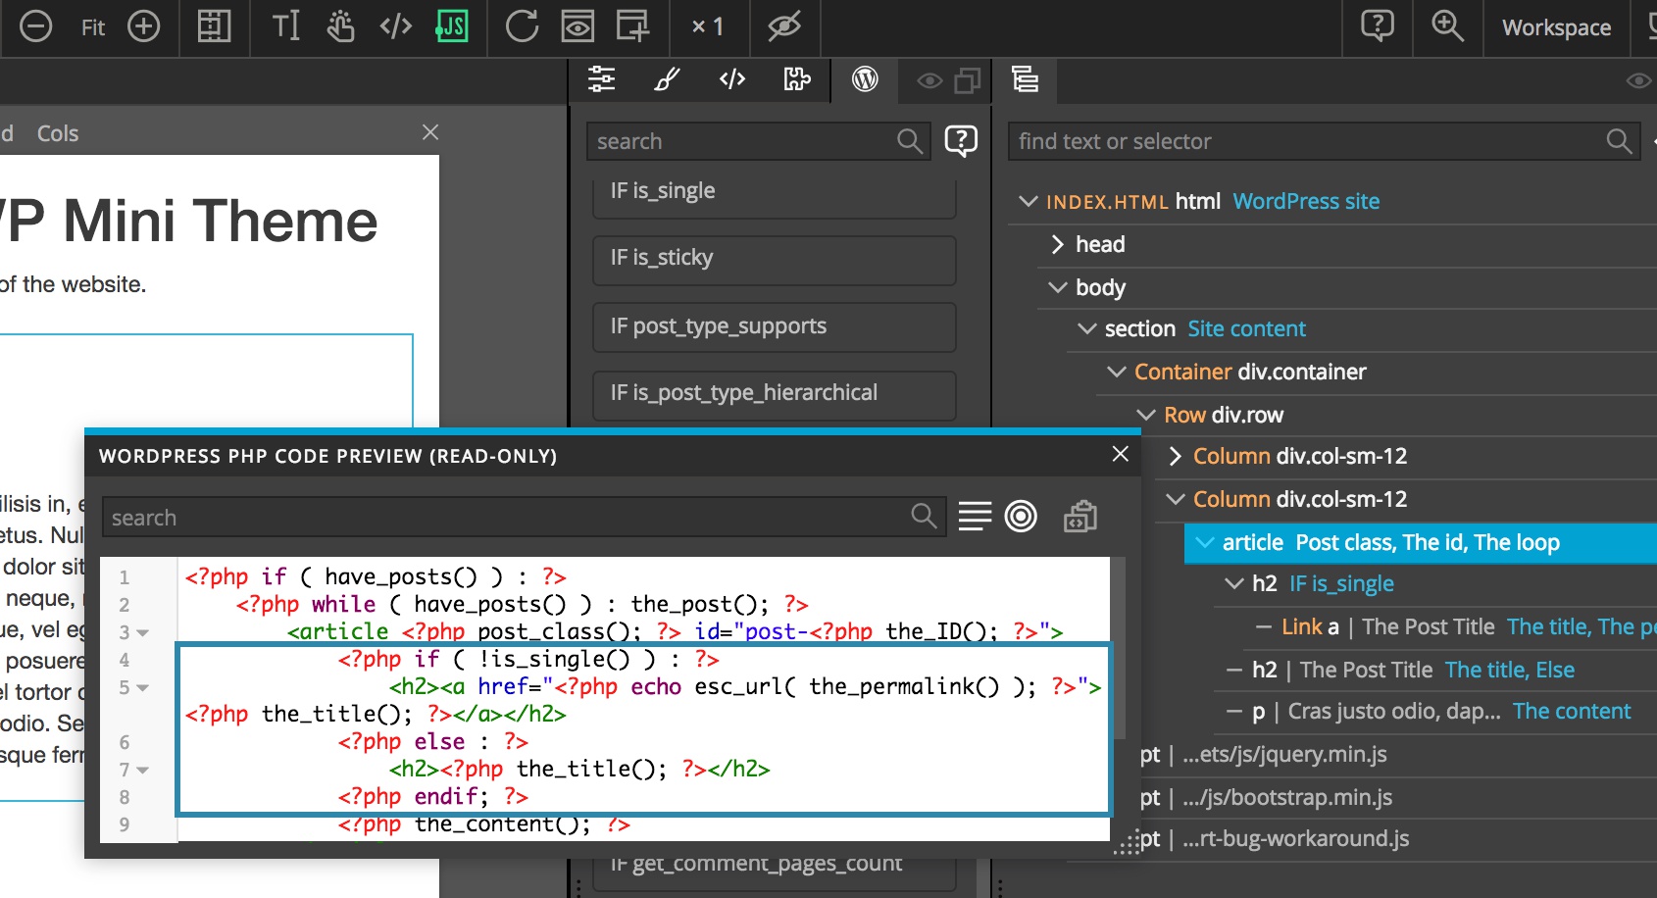The image size is (1657, 898).
Task: Click the x1 zoom multiplier
Action: [x=707, y=27]
